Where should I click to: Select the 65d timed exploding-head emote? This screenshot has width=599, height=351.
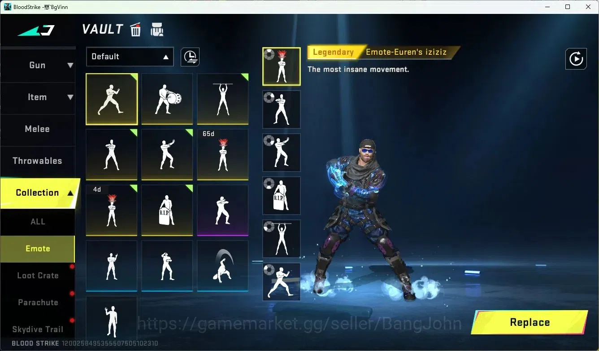(223, 155)
